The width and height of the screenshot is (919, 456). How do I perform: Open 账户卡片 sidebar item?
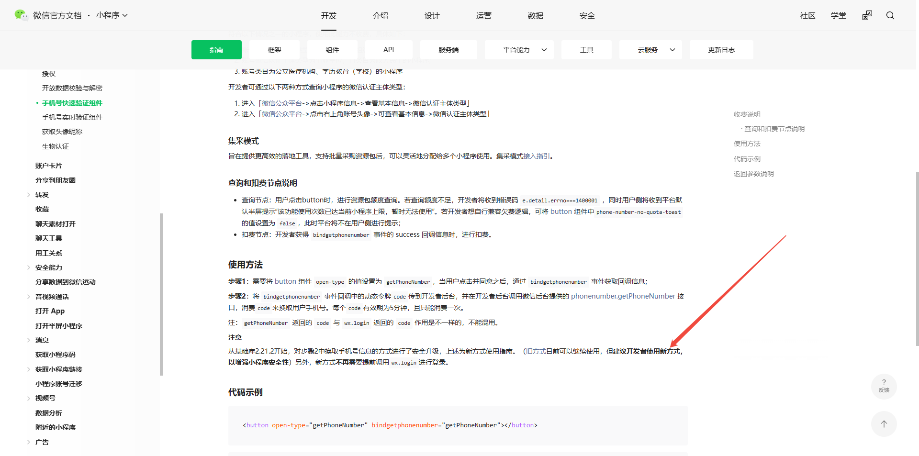pyautogui.click(x=49, y=166)
